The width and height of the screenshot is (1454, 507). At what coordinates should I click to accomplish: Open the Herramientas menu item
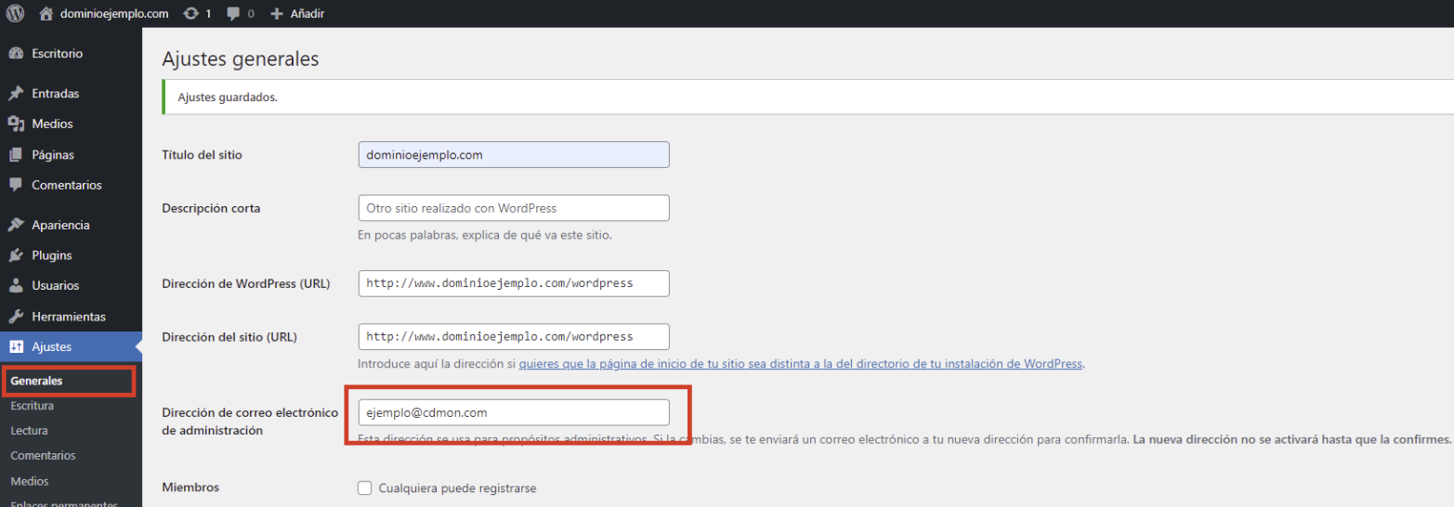coord(71,317)
